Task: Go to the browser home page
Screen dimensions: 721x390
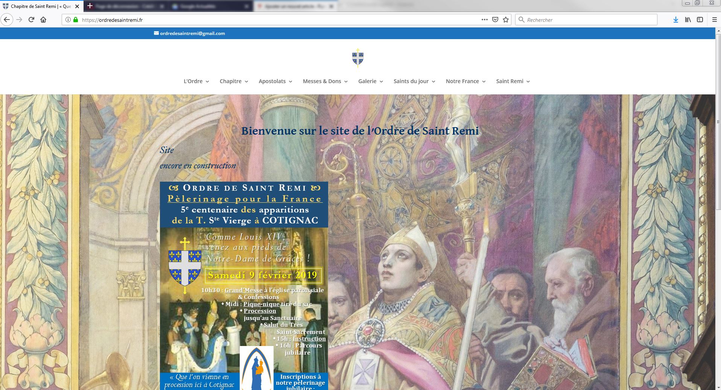Action: [x=43, y=20]
